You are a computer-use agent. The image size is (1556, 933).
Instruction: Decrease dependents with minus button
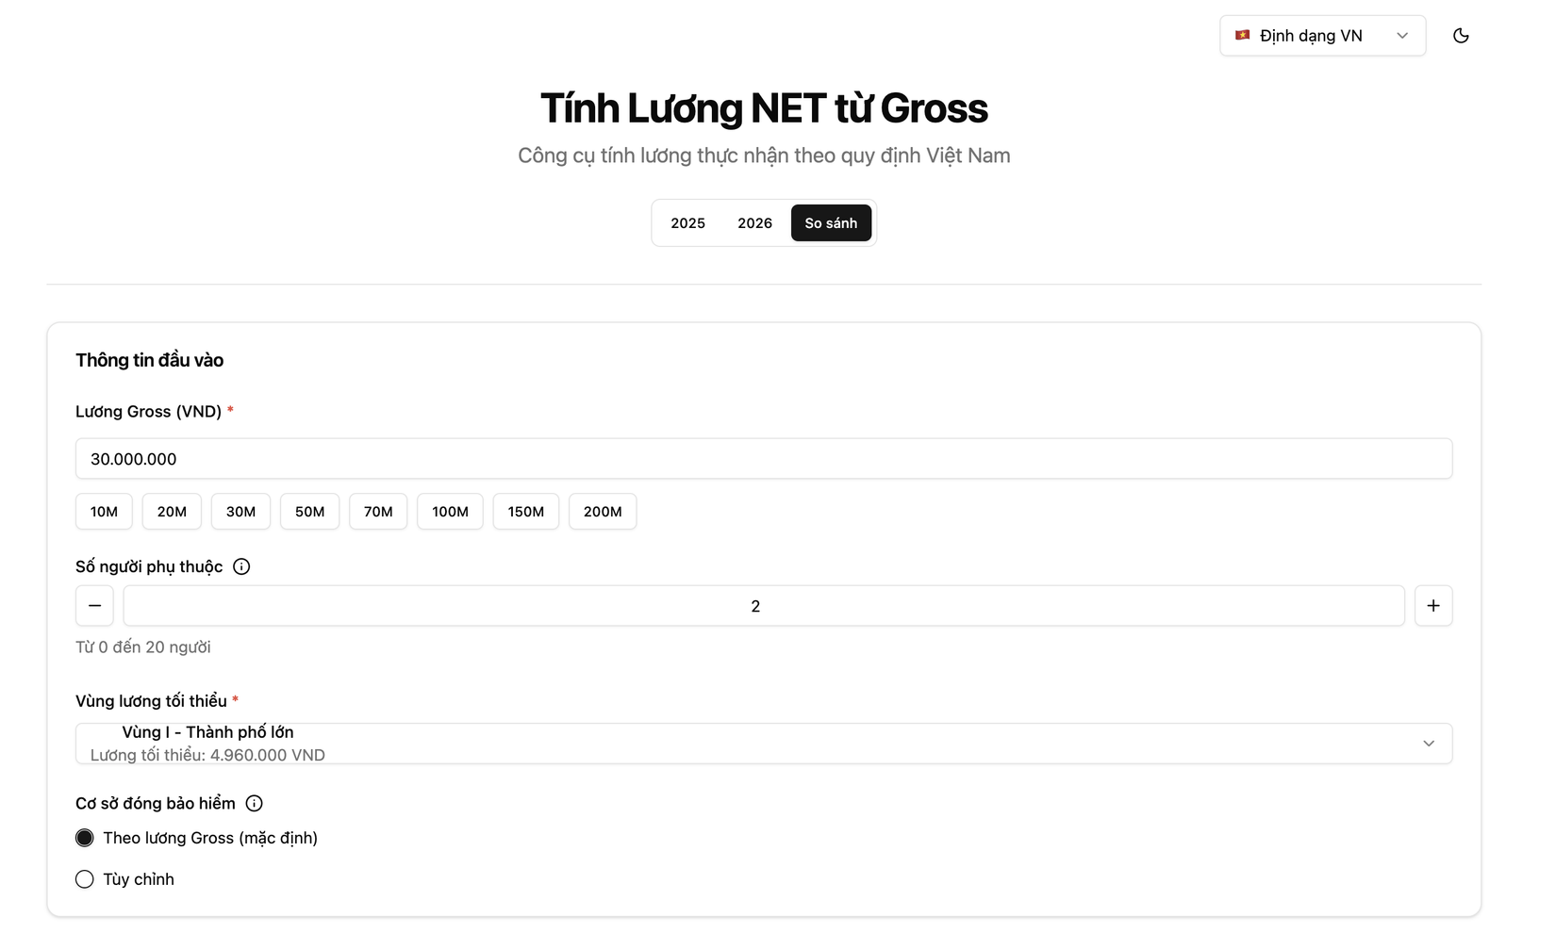[x=94, y=606]
